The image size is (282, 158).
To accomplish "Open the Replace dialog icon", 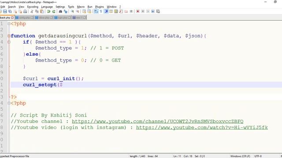I will [x=66, y=11].
